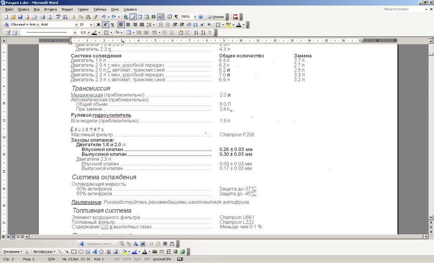This screenshot has width=434, height=263.
Task: Undo the last action
Action: (104, 17)
